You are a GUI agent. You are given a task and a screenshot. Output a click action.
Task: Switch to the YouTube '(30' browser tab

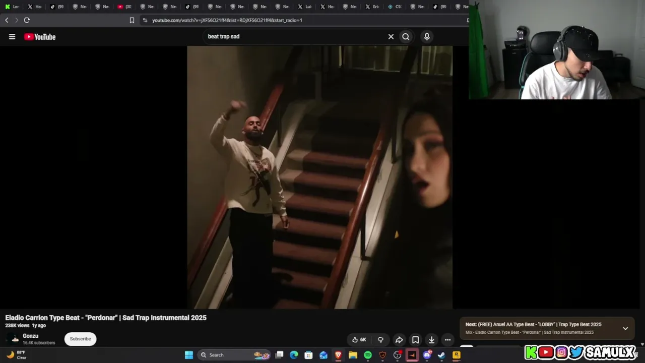124,7
